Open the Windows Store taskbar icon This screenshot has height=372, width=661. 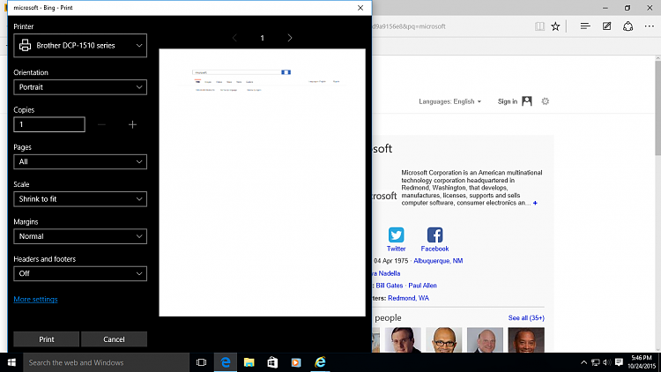coord(272,362)
